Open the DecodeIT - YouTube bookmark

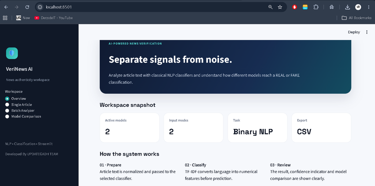tap(53, 18)
